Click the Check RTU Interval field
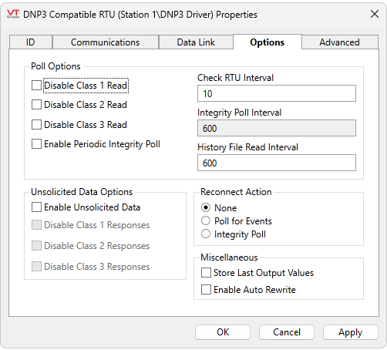The width and height of the screenshot is (387, 350). pyautogui.click(x=277, y=93)
